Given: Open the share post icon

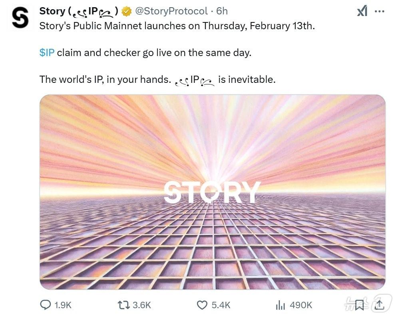Looking at the screenshot, I should [378, 305].
